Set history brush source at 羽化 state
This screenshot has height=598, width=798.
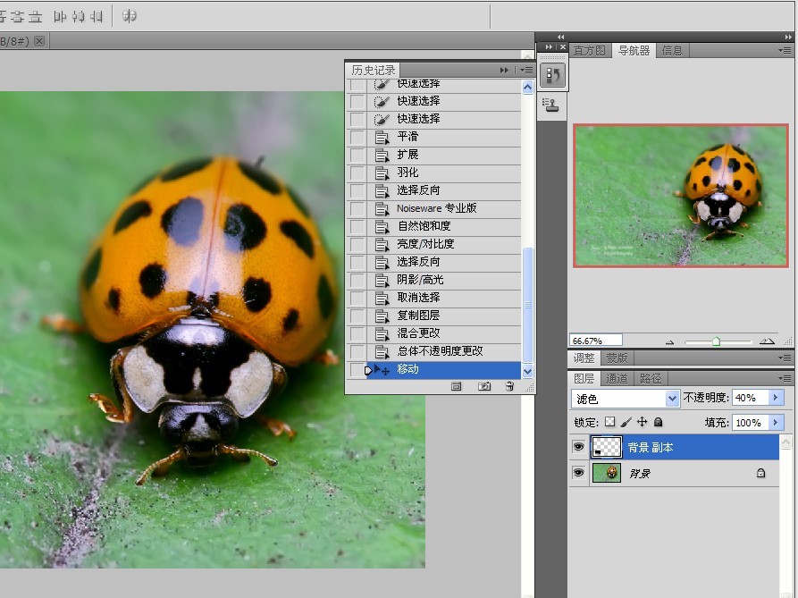357,173
